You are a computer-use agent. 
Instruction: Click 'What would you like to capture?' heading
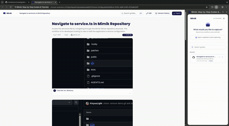[x=208, y=29]
